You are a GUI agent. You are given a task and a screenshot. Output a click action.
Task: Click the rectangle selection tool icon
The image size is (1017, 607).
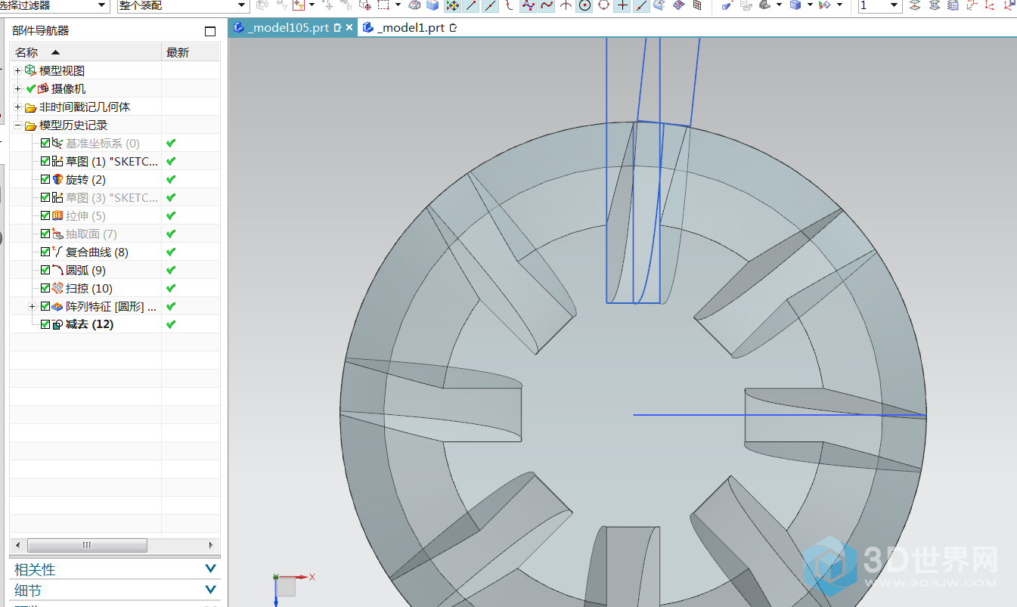click(383, 5)
